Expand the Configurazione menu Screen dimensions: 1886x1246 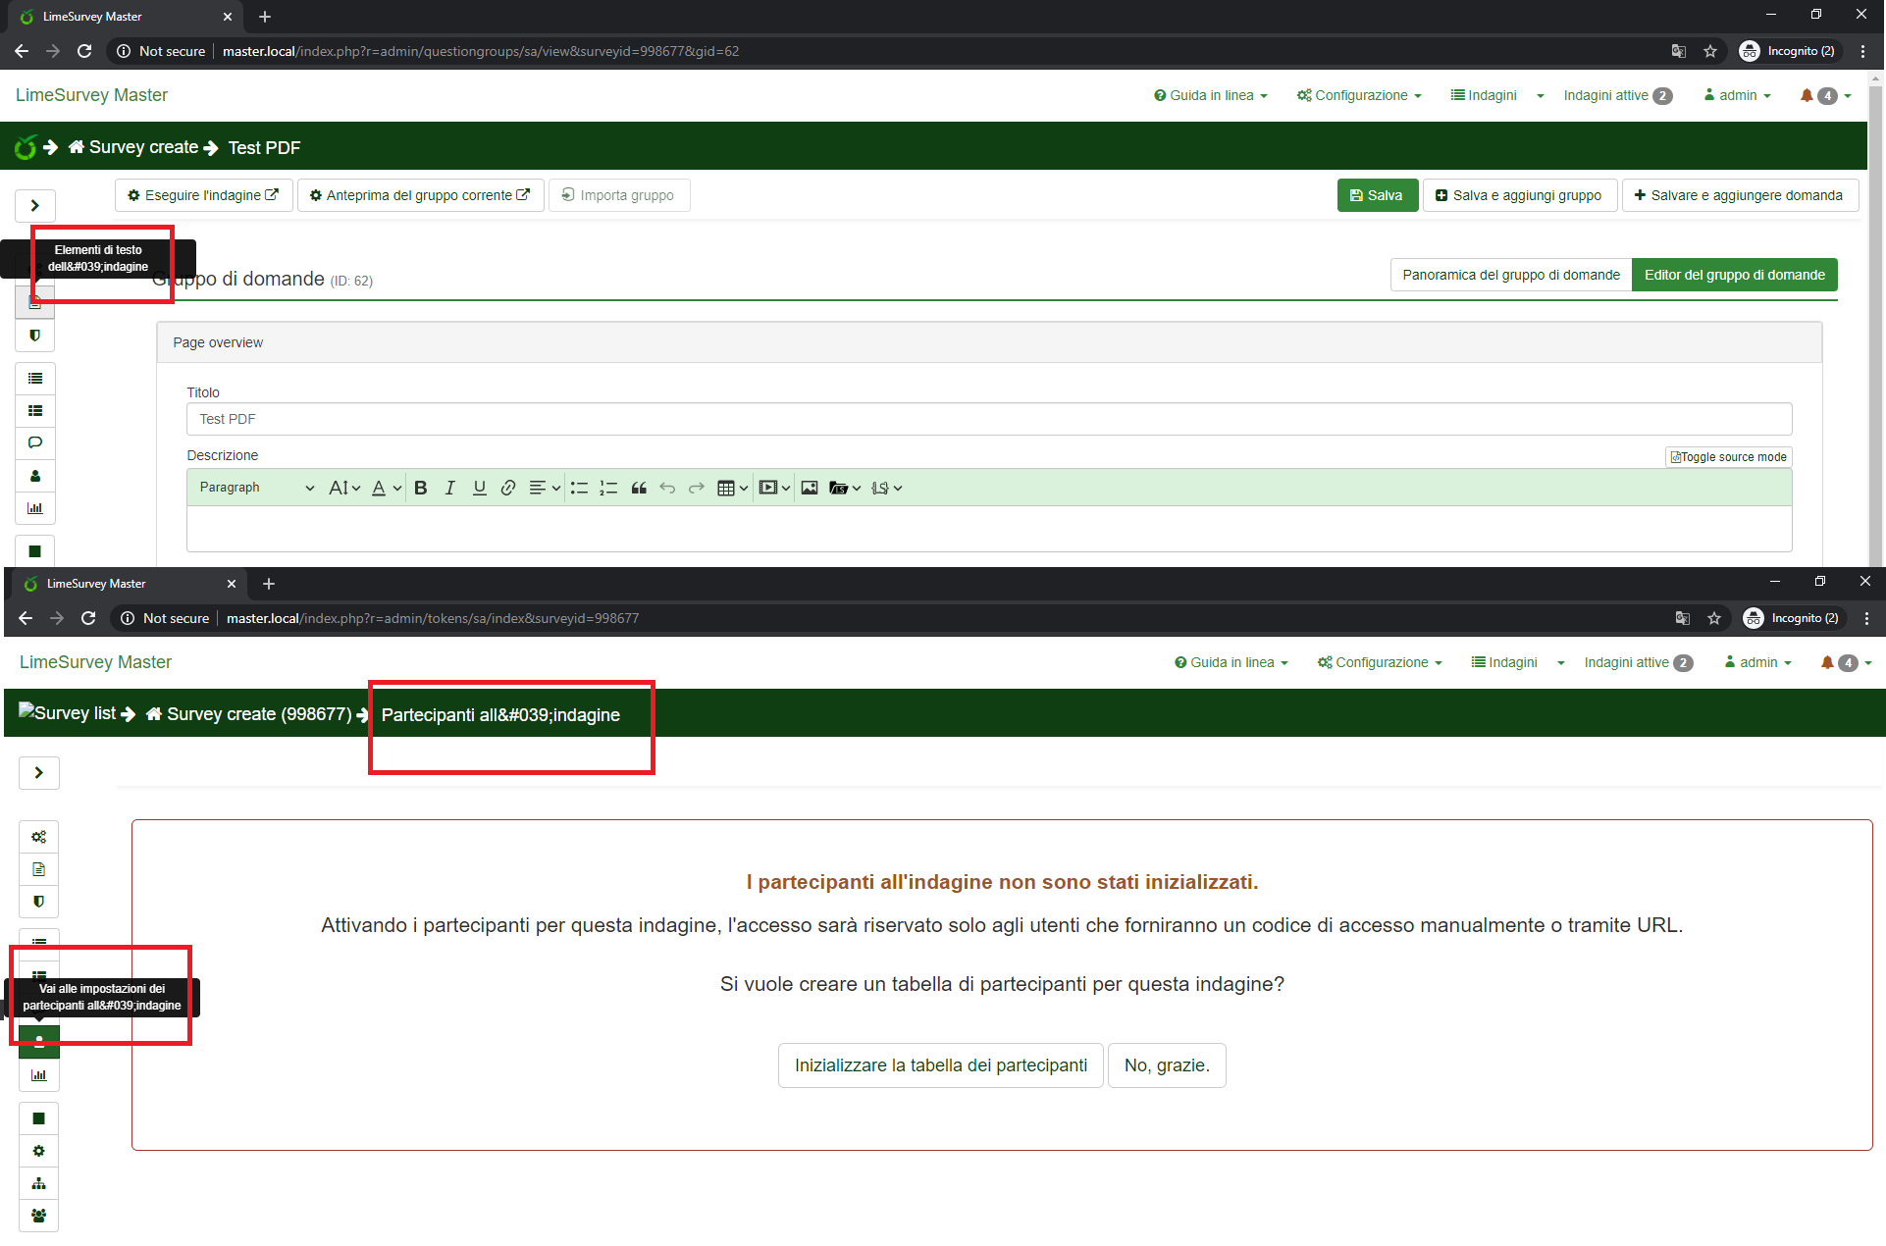(1359, 95)
